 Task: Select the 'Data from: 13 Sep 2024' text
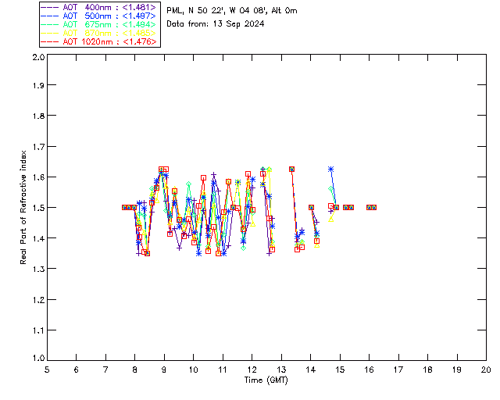pyautogui.click(x=216, y=23)
